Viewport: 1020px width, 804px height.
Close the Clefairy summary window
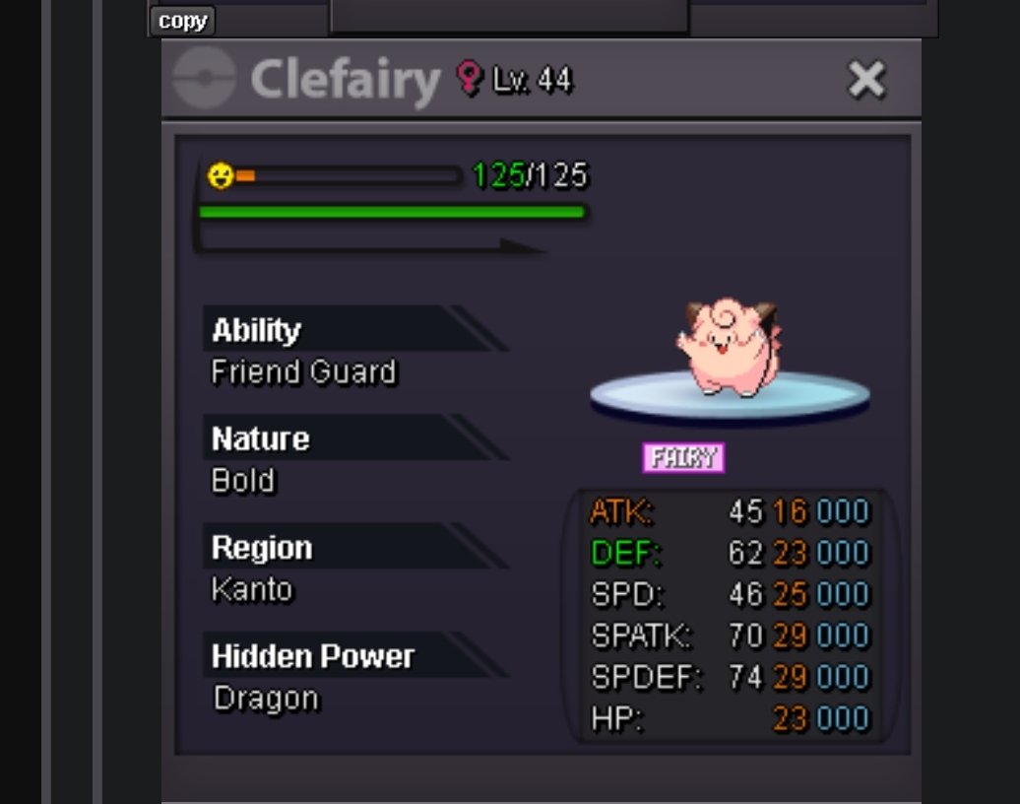tap(866, 80)
